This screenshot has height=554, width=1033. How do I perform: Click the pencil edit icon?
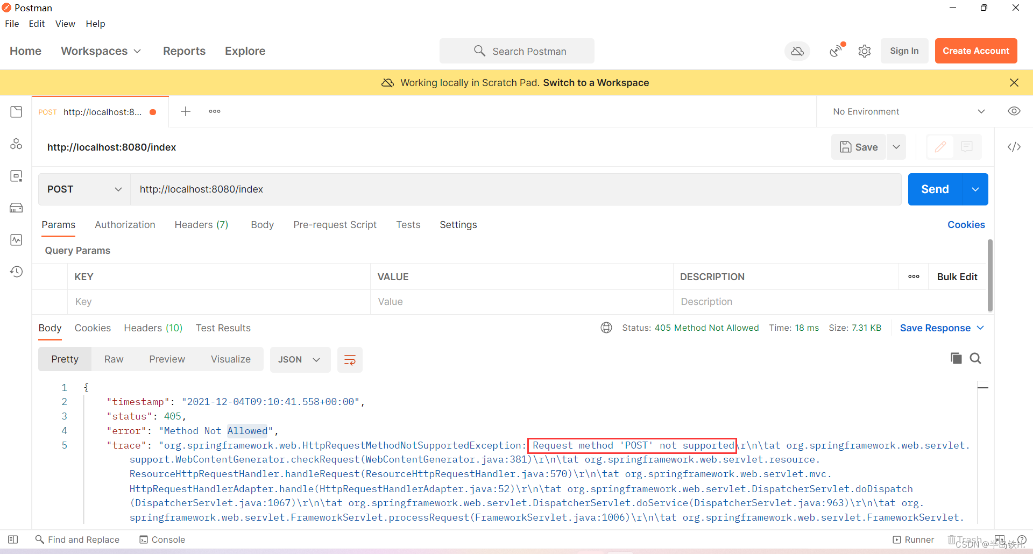point(940,147)
